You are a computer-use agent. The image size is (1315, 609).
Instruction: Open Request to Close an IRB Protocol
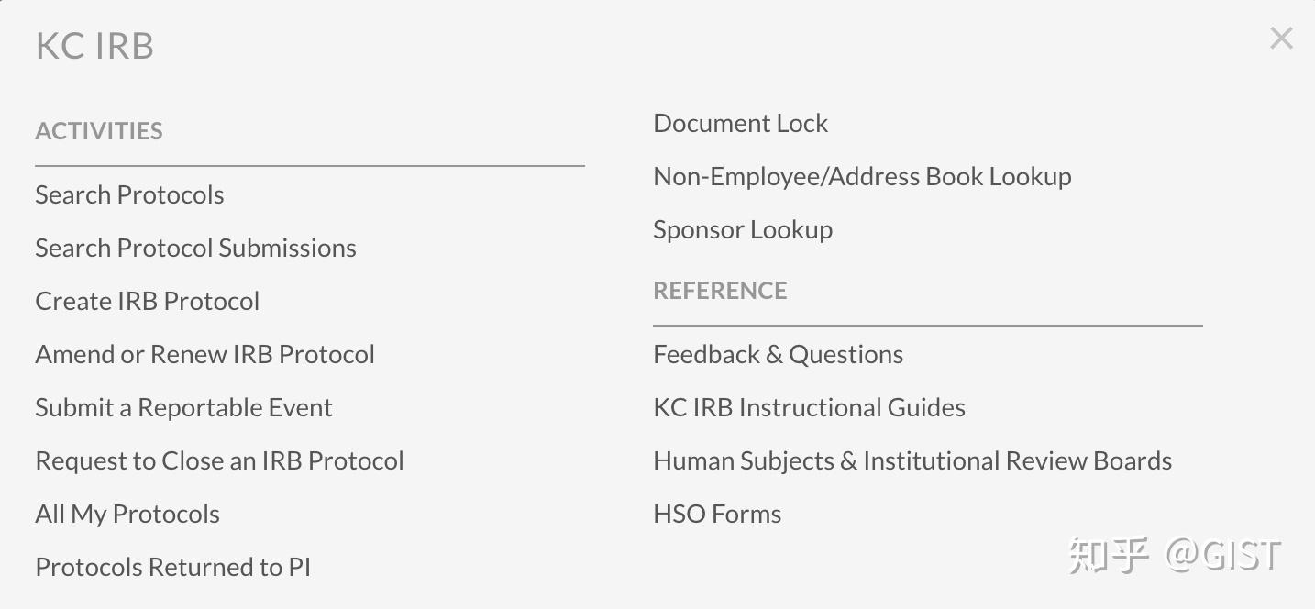[x=219, y=460]
